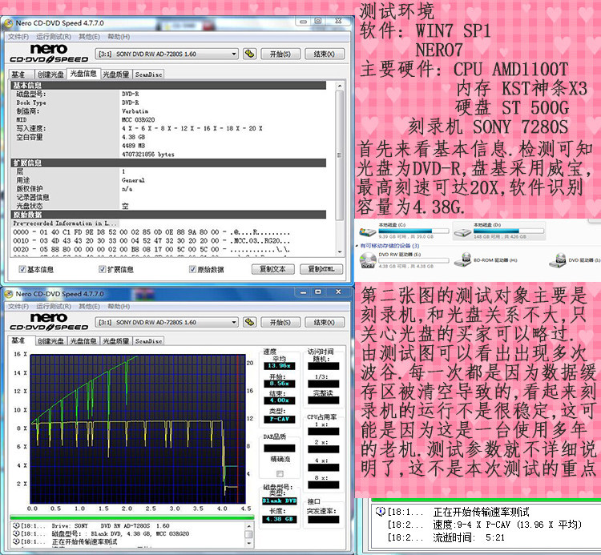This screenshot has height=555, width=601.
Task: Toggle the 精确流 checkbox under DAE品质
Action: (280, 474)
